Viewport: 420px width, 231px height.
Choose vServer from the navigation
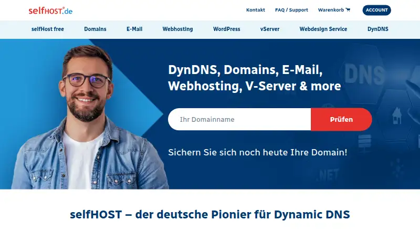[270, 29]
